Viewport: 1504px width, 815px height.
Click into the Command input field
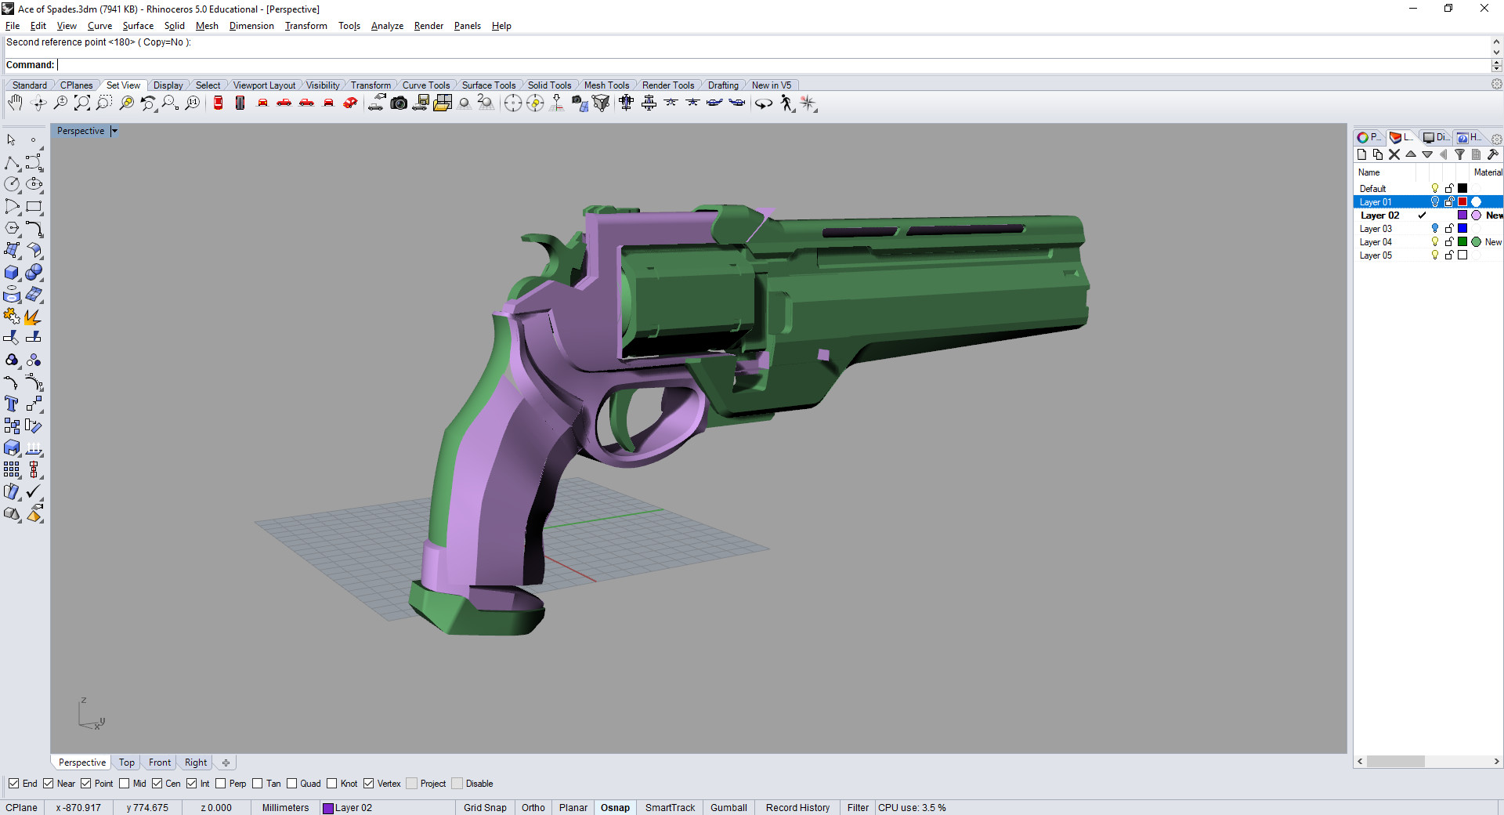click(772, 65)
